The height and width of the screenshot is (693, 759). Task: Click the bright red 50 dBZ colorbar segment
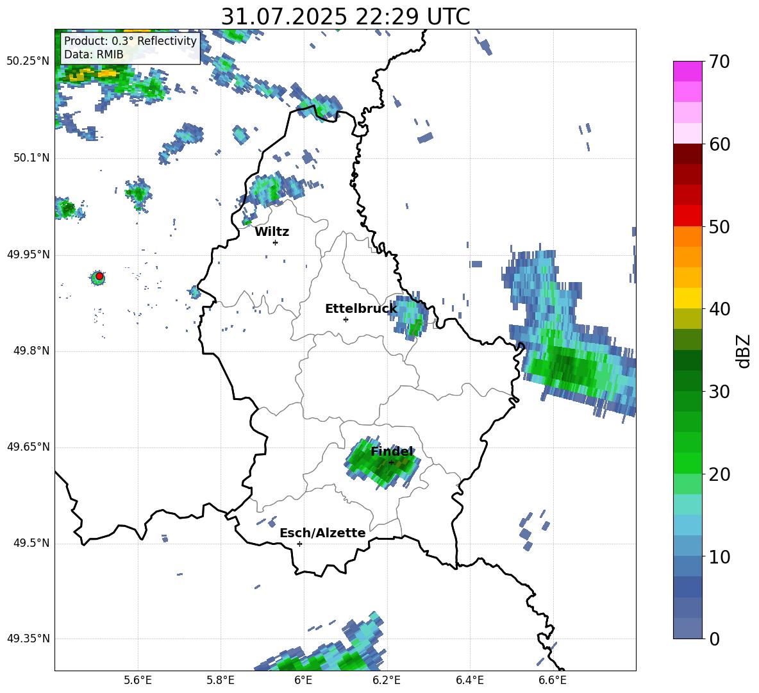coord(687,216)
